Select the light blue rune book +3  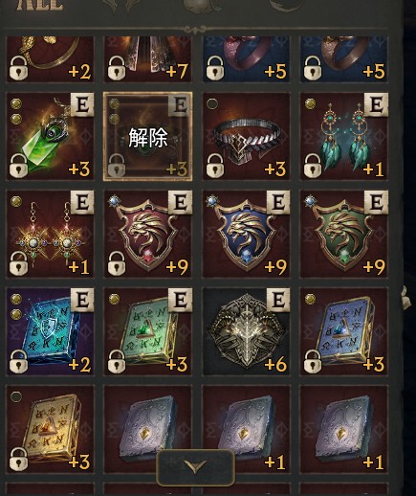(344, 331)
